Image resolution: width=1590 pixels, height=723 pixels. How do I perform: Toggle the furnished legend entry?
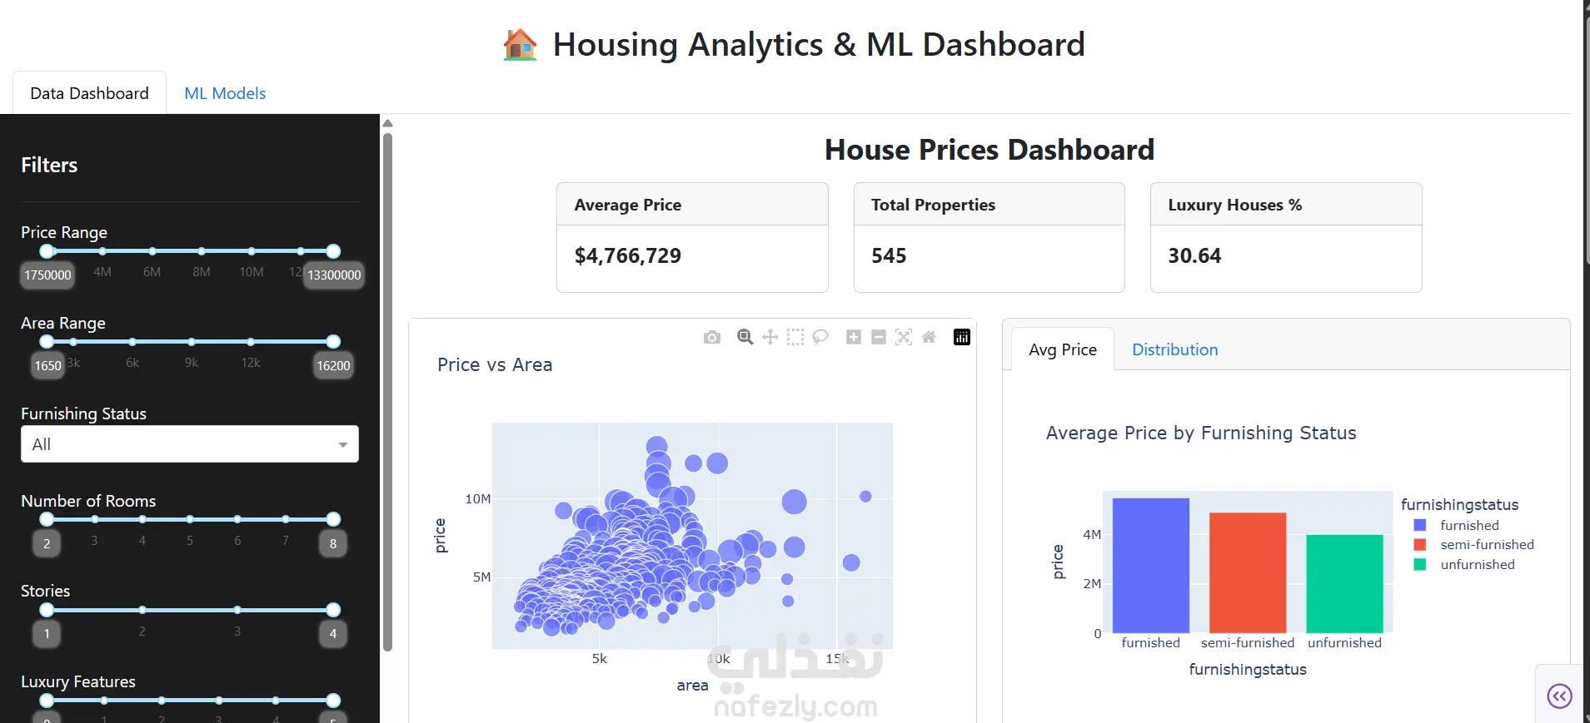tap(1469, 526)
